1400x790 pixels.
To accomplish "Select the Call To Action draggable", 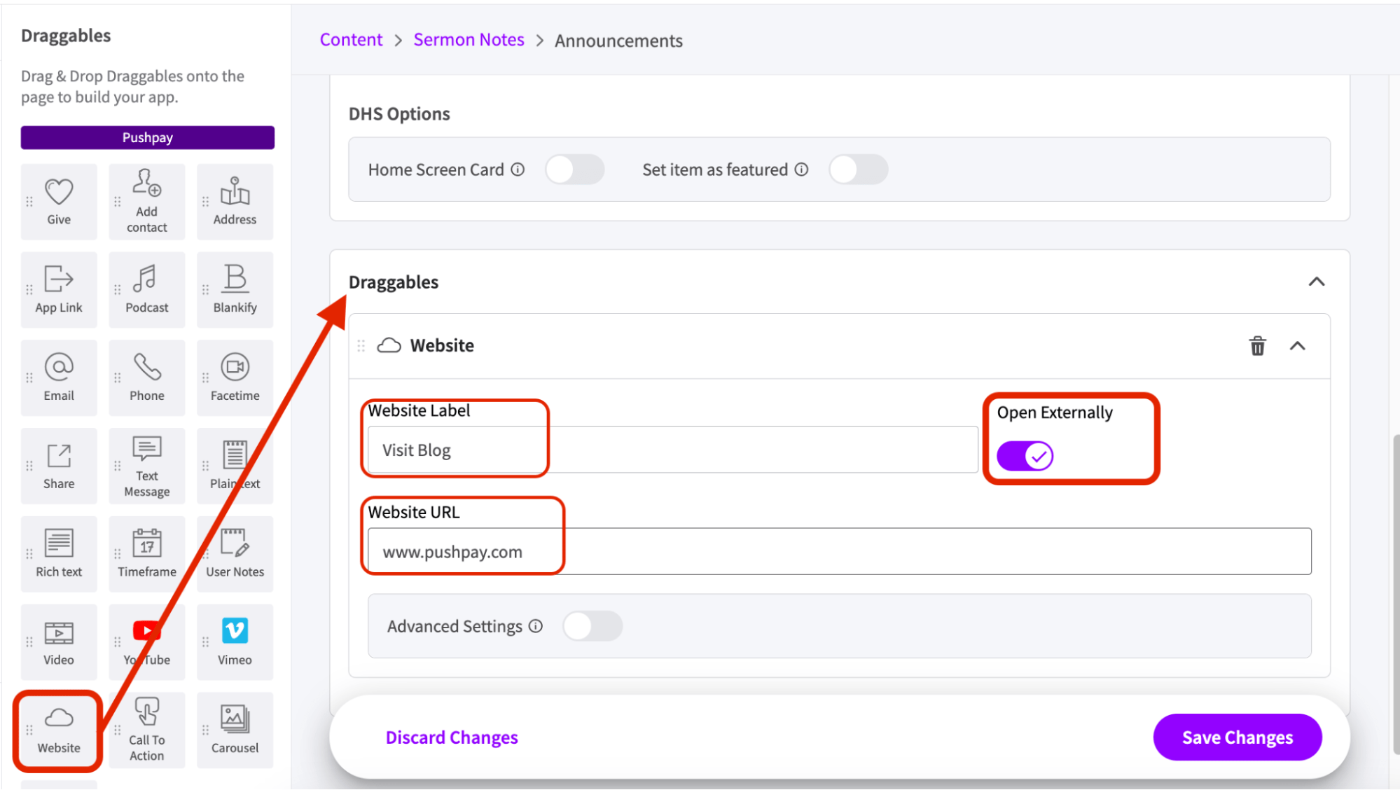I will (x=146, y=729).
